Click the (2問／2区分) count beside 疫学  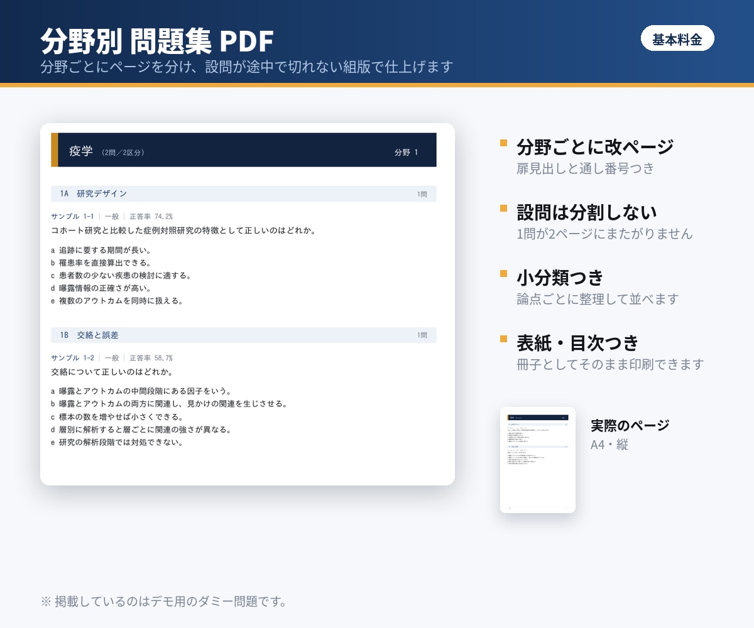[123, 153]
